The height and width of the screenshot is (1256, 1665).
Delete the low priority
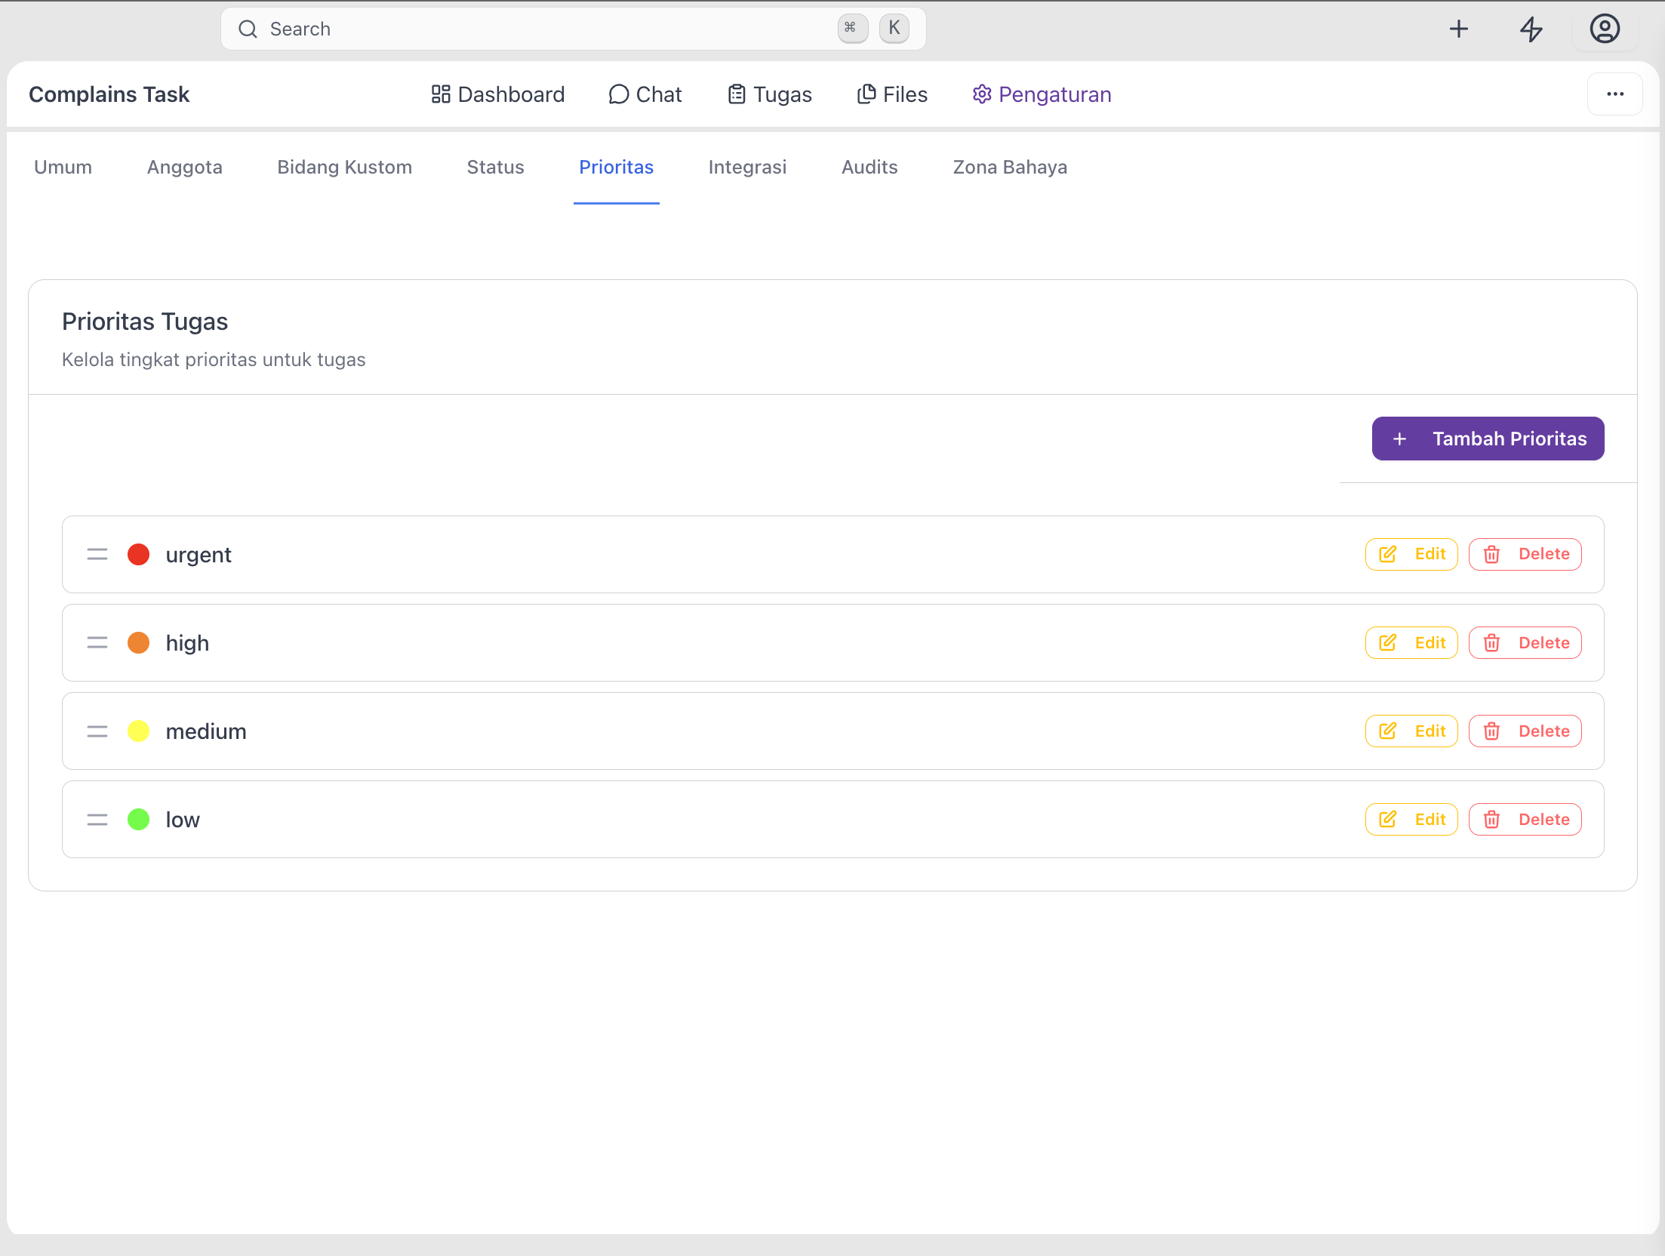click(1525, 820)
